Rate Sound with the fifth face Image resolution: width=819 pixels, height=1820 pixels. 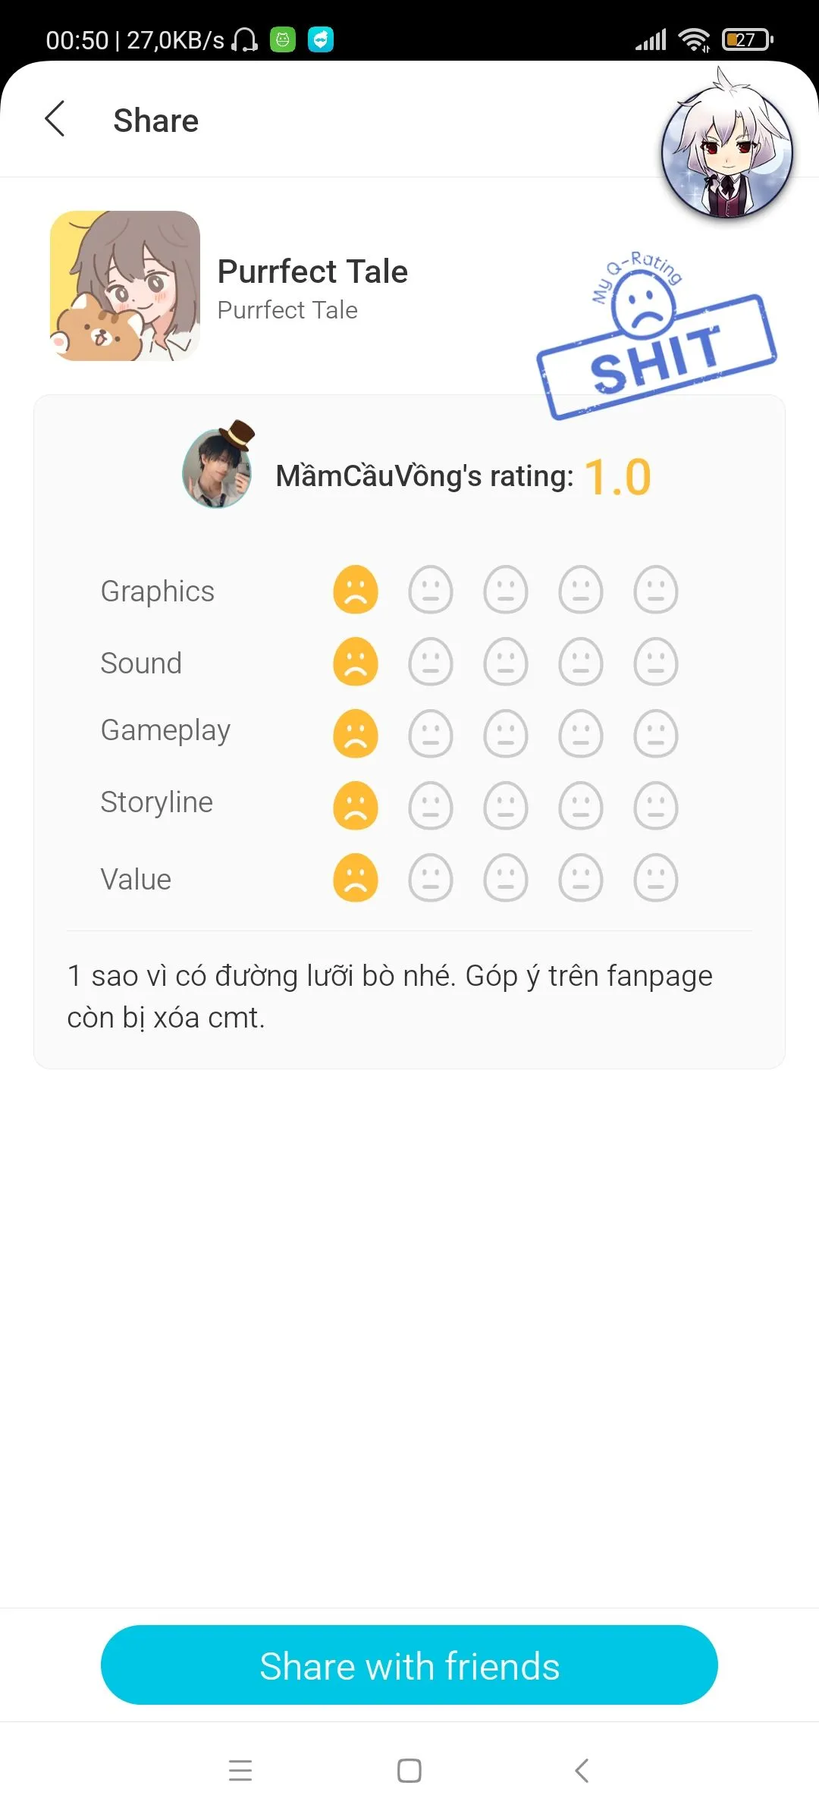656,662
